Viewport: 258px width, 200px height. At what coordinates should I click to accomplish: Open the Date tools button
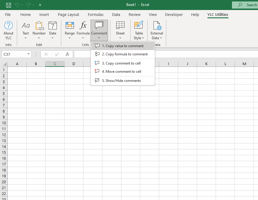(53, 30)
